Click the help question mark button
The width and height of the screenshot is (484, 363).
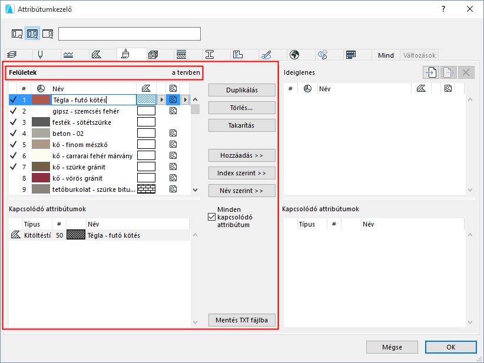pyautogui.click(x=443, y=9)
